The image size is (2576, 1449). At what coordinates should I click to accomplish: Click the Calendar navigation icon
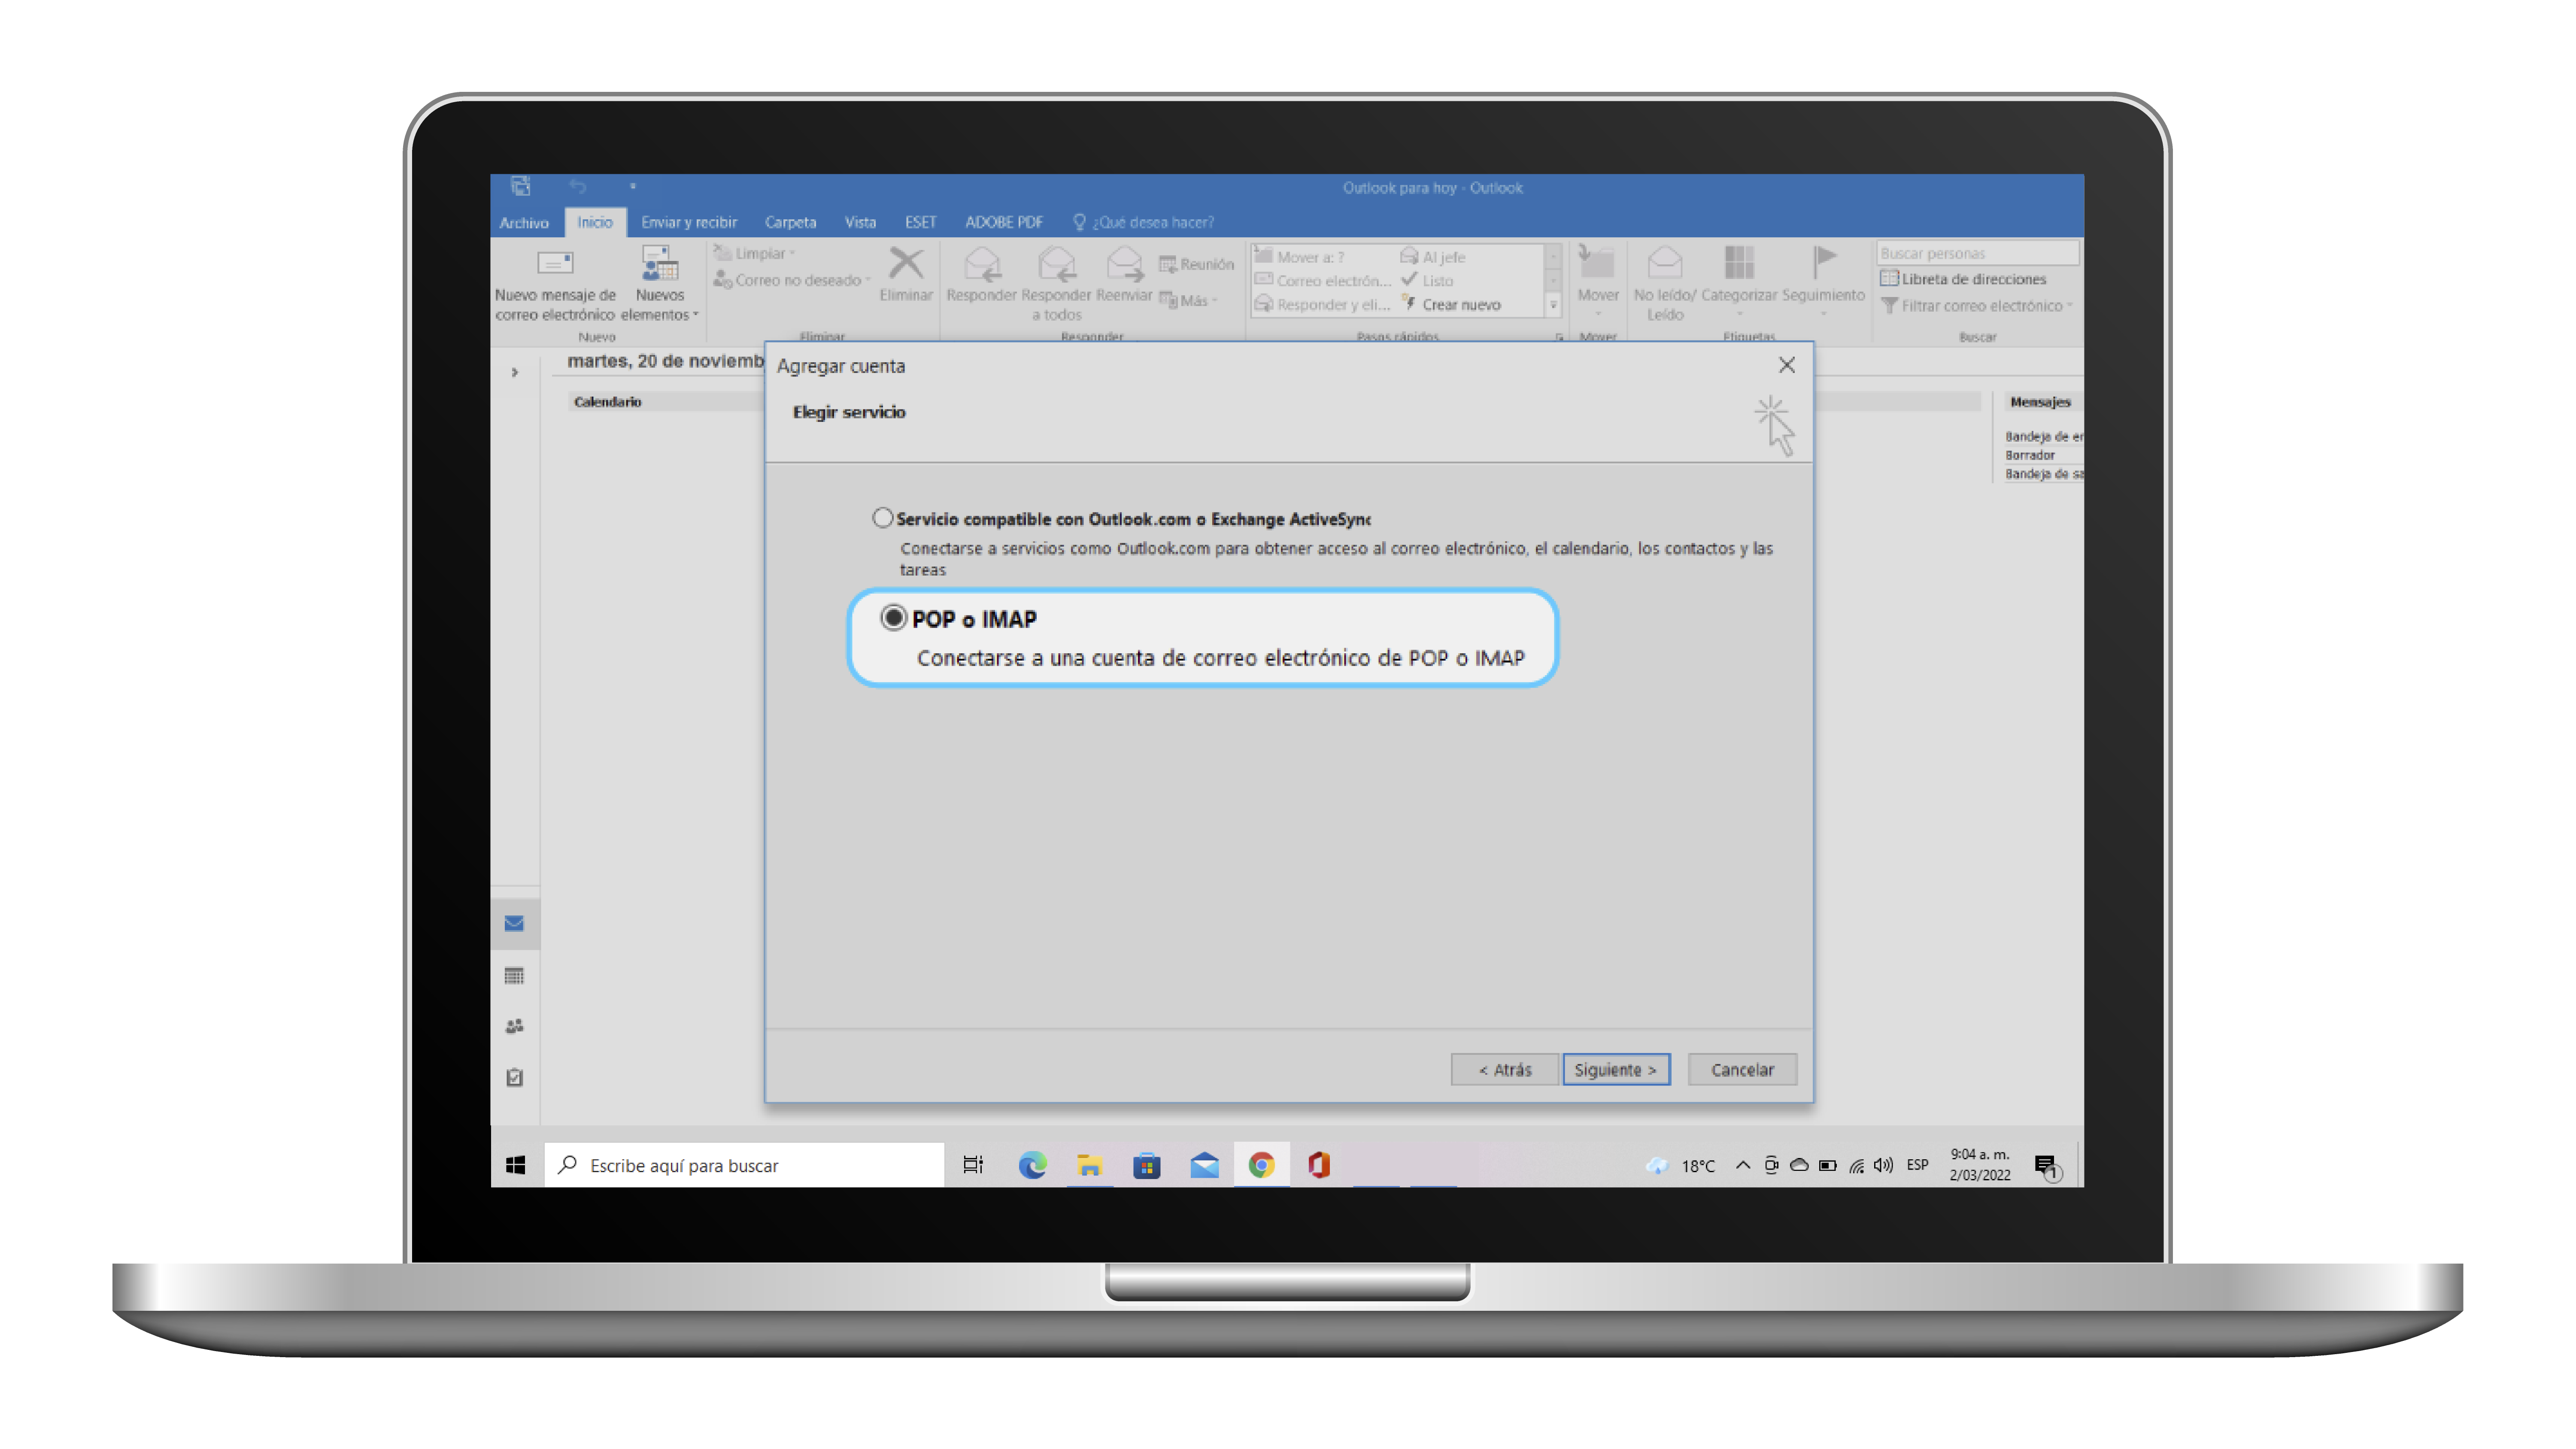click(x=514, y=975)
